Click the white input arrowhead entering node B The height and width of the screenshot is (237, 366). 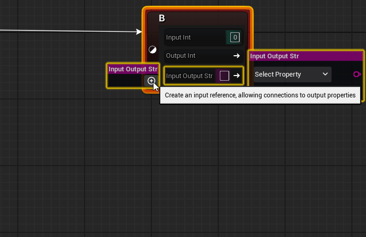coord(139,32)
